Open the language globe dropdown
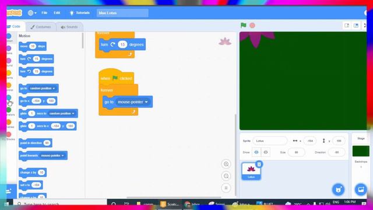This screenshot has height=210, width=373. coord(32,13)
